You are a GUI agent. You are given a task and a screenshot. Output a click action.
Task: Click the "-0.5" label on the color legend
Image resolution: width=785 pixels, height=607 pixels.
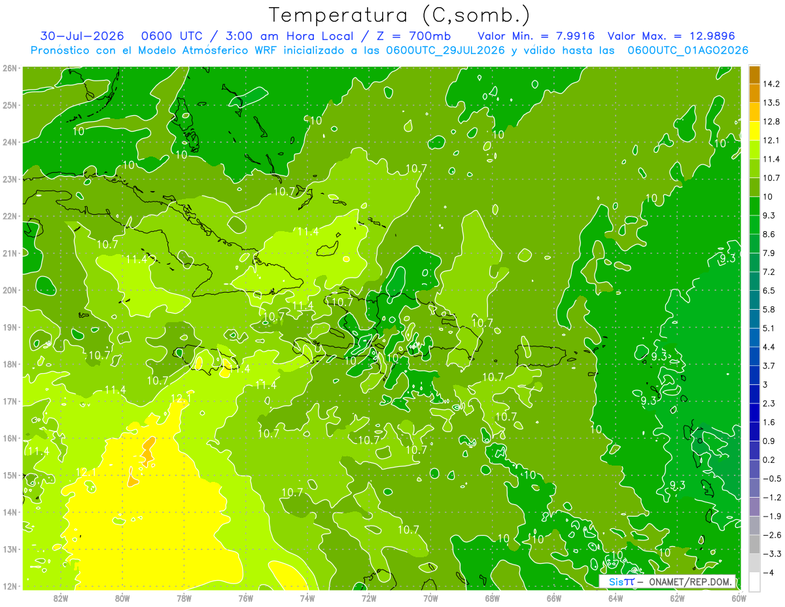771,479
